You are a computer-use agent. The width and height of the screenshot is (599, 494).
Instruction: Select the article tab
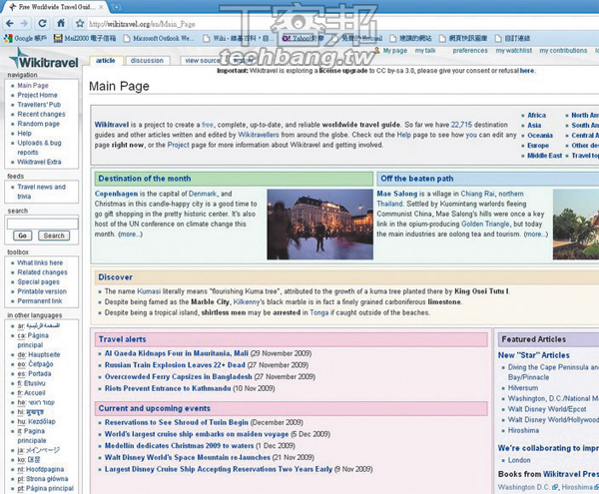[106, 61]
